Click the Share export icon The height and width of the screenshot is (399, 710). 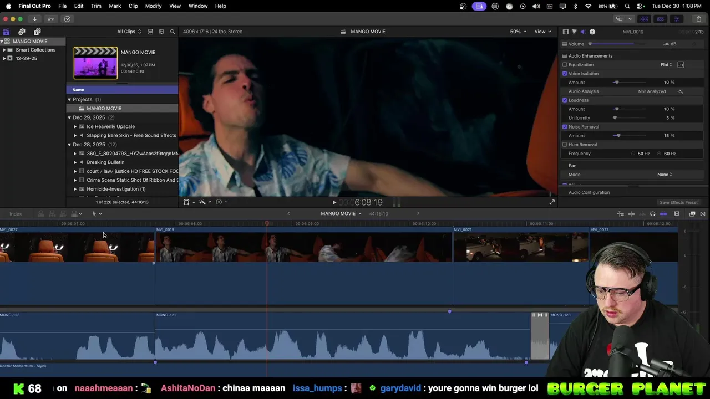[698, 19]
